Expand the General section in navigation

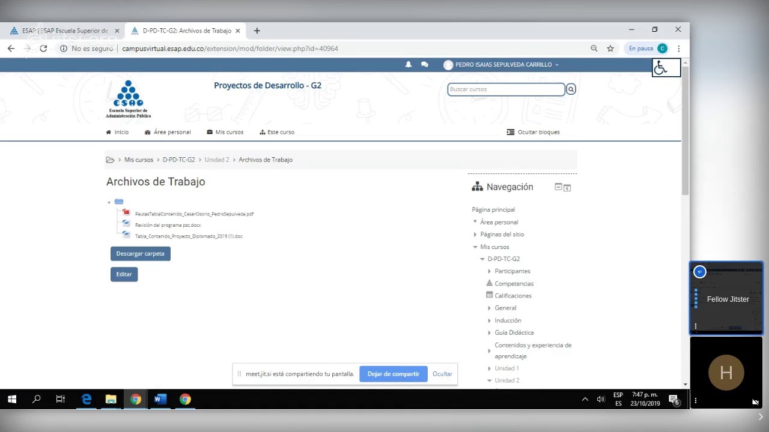490,308
